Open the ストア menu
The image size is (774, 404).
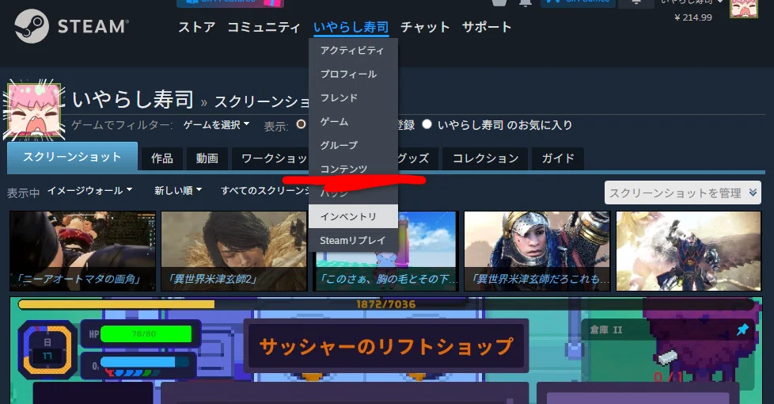click(x=196, y=27)
